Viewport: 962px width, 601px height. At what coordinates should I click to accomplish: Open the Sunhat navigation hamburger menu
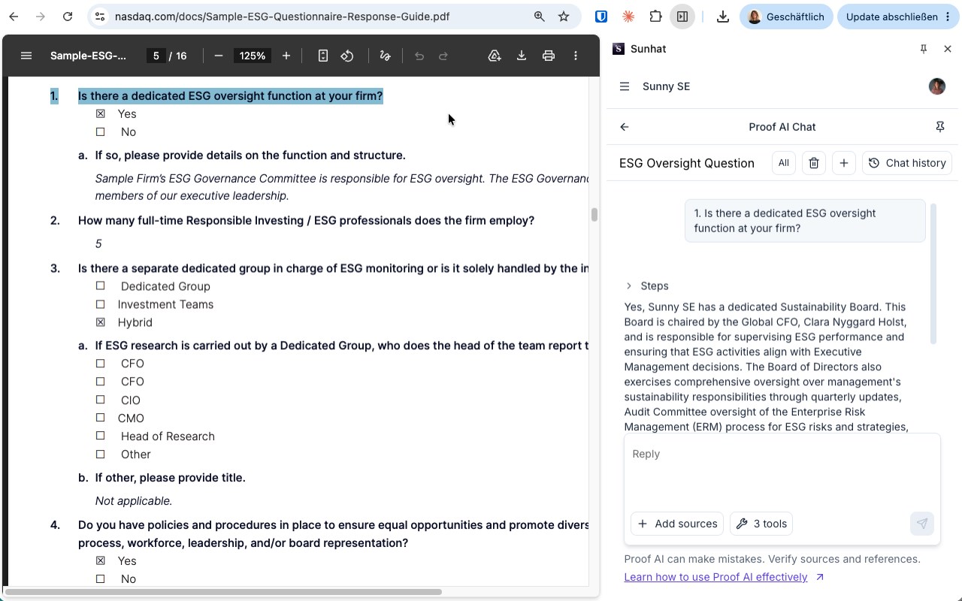click(625, 86)
